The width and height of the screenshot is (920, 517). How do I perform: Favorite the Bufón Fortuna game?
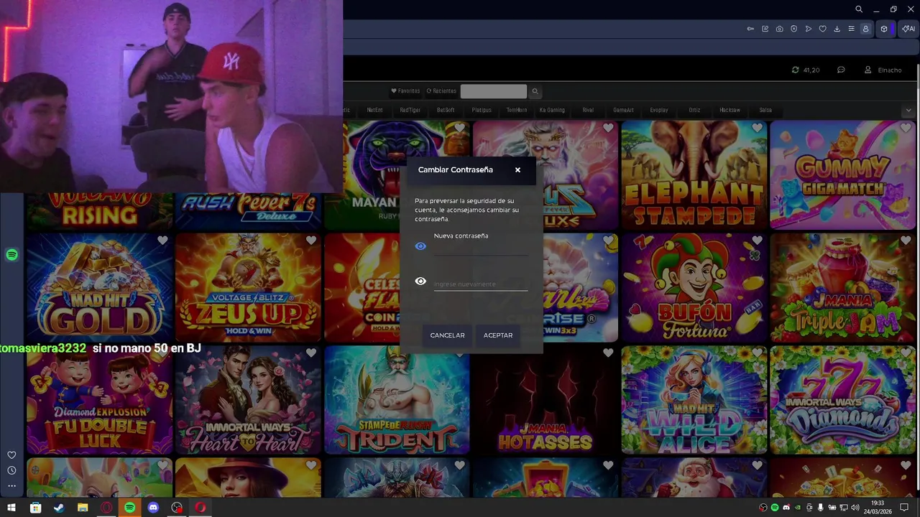click(757, 241)
